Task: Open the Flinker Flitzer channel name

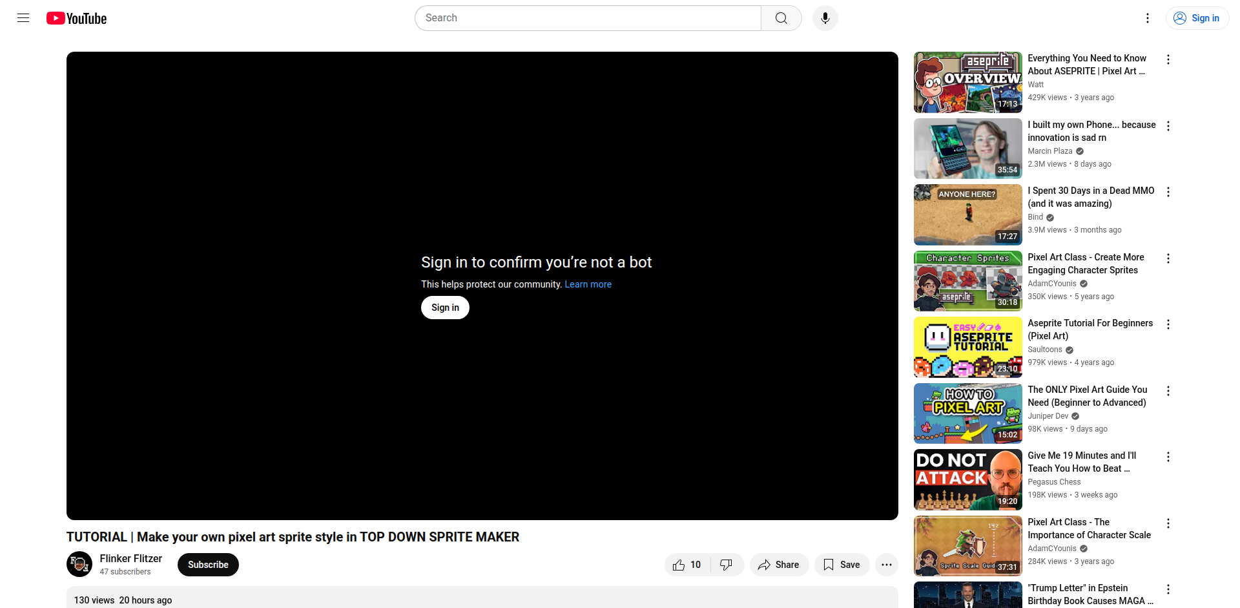Action: [130, 558]
